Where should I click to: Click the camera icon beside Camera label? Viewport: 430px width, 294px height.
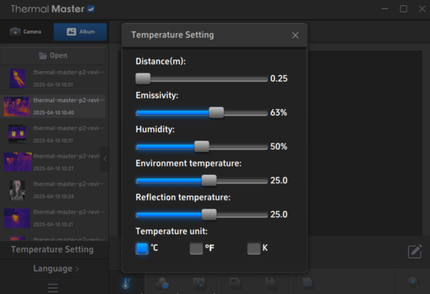[15, 32]
